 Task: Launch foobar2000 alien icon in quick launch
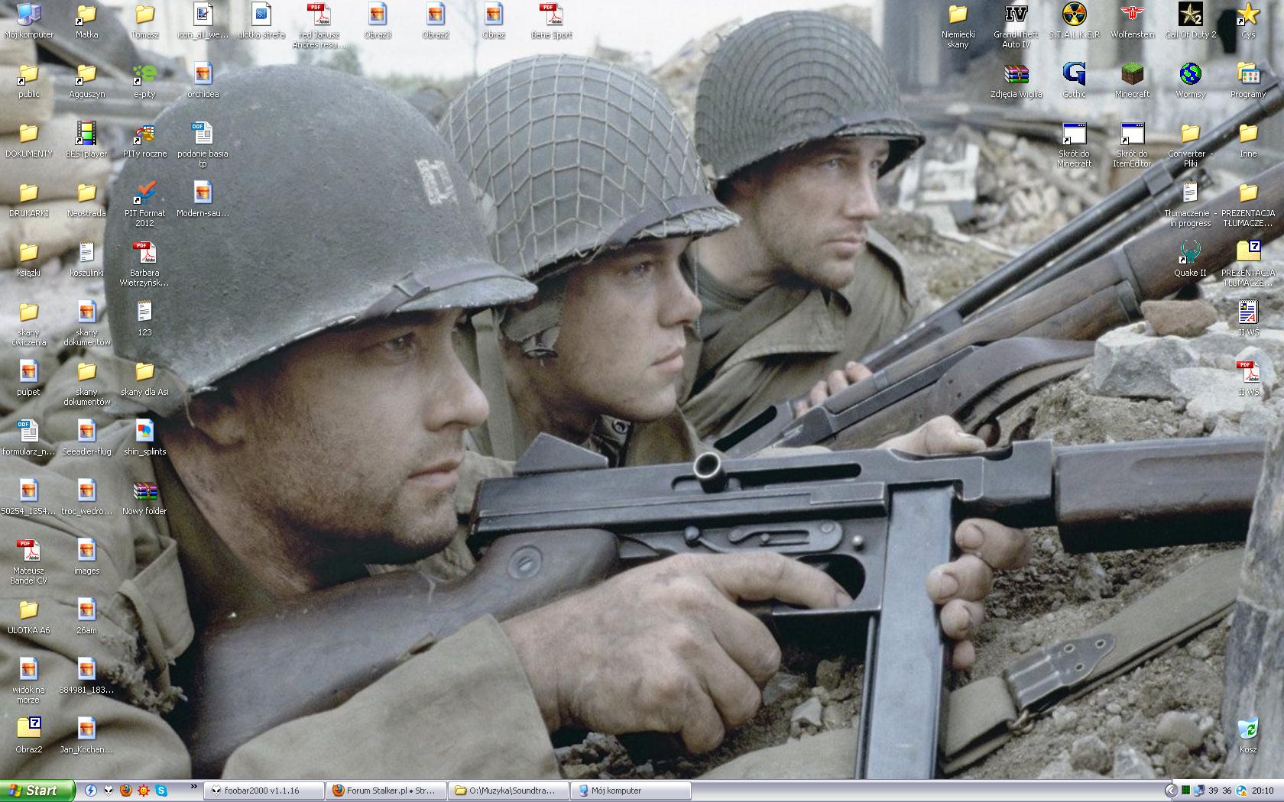109,791
